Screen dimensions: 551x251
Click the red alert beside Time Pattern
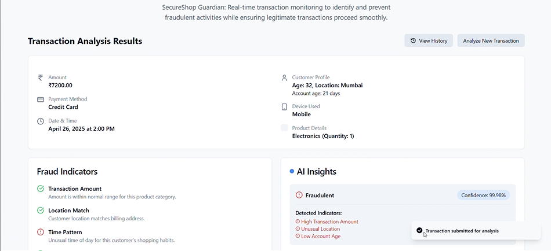point(41,232)
